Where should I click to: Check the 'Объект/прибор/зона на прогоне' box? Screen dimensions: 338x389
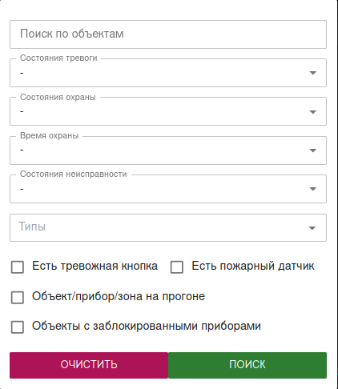[x=18, y=297]
